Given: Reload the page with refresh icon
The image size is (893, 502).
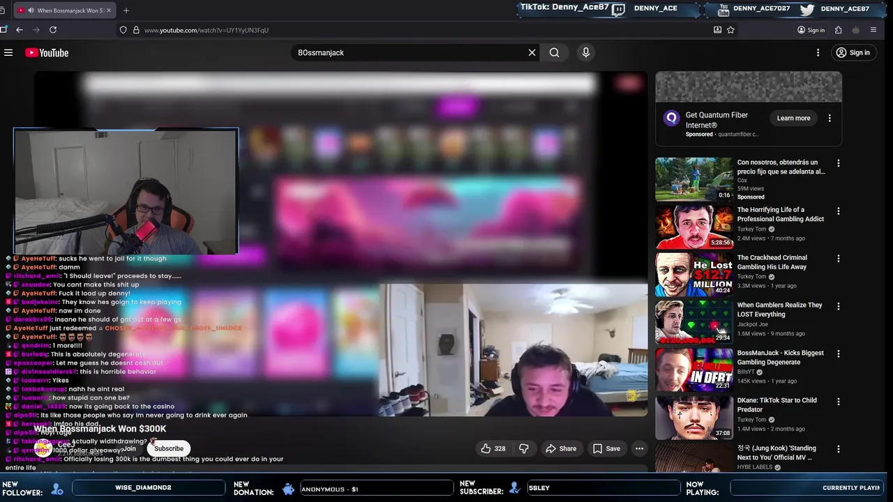Looking at the screenshot, I should point(53,30).
